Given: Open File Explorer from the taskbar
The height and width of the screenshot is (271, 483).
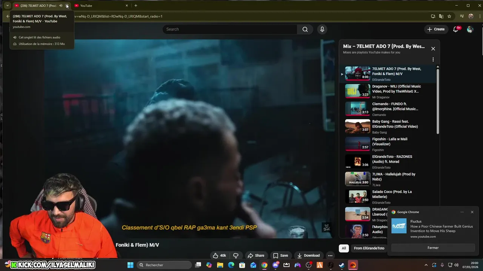Looking at the screenshot, I should pos(220,265).
